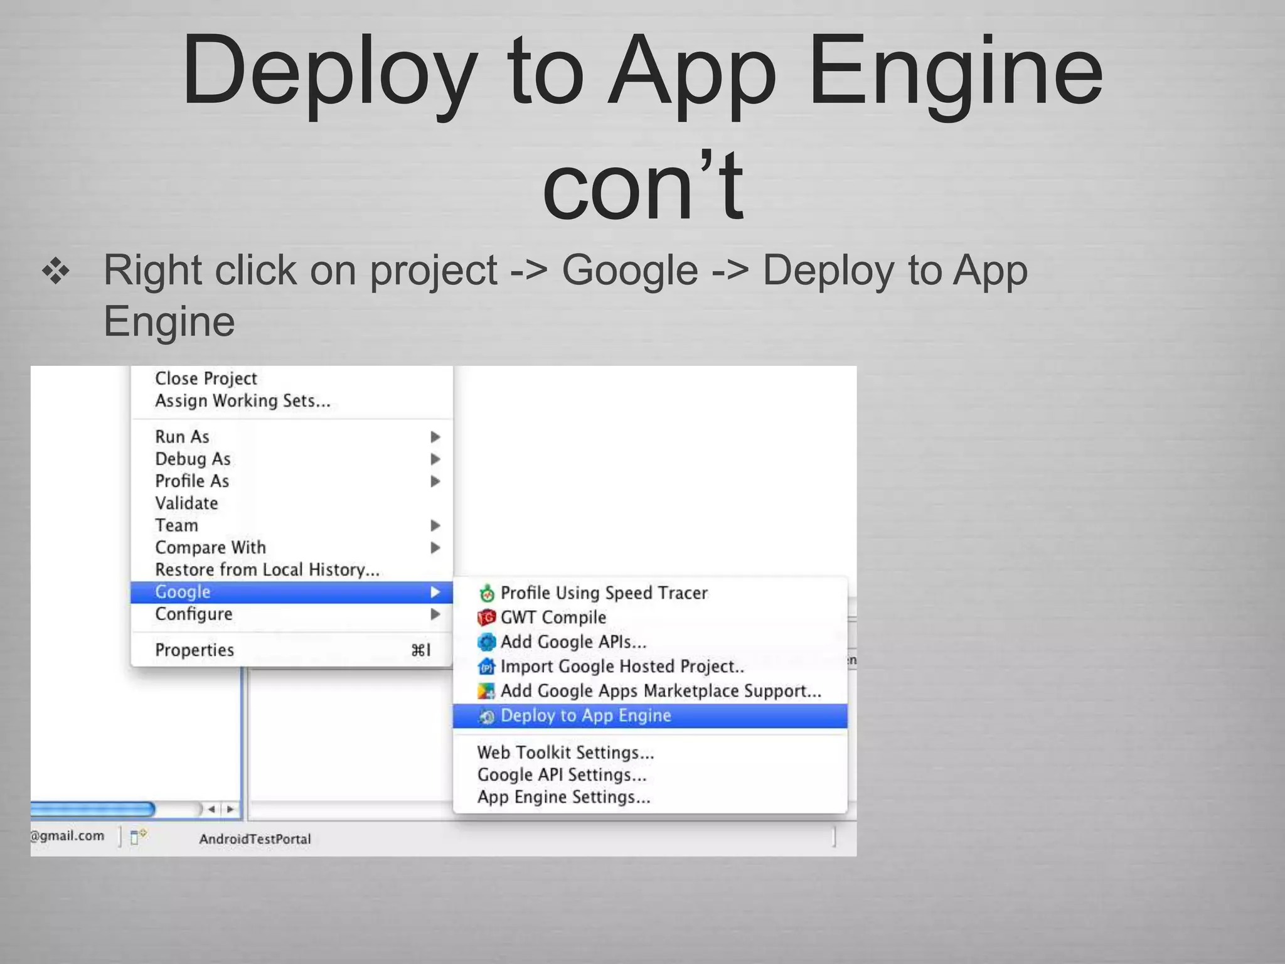Click the @gmail.com account status text
Viewport: 1285px width, 964px height.
point(67,836)
